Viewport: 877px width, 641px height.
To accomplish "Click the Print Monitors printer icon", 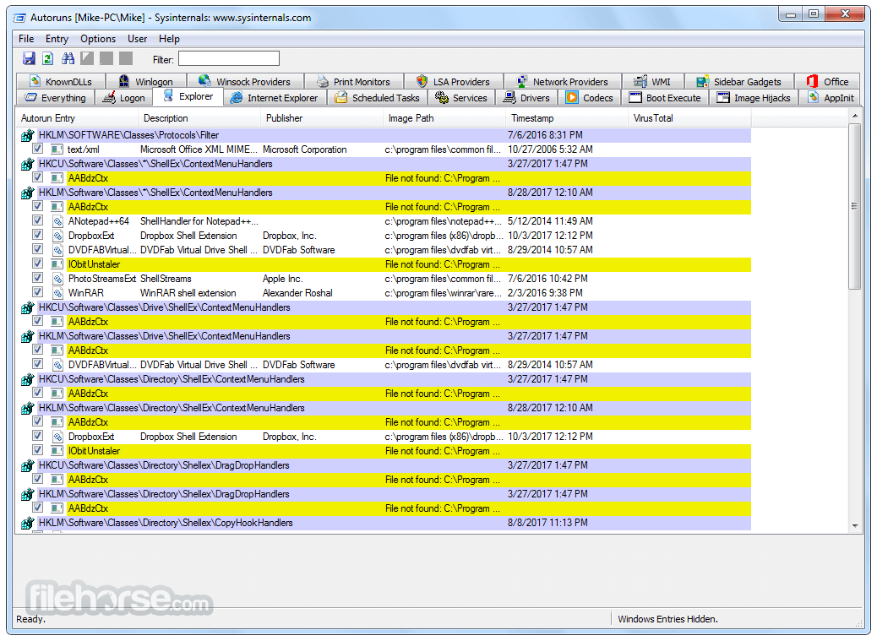I will click(x=323, y=82).
